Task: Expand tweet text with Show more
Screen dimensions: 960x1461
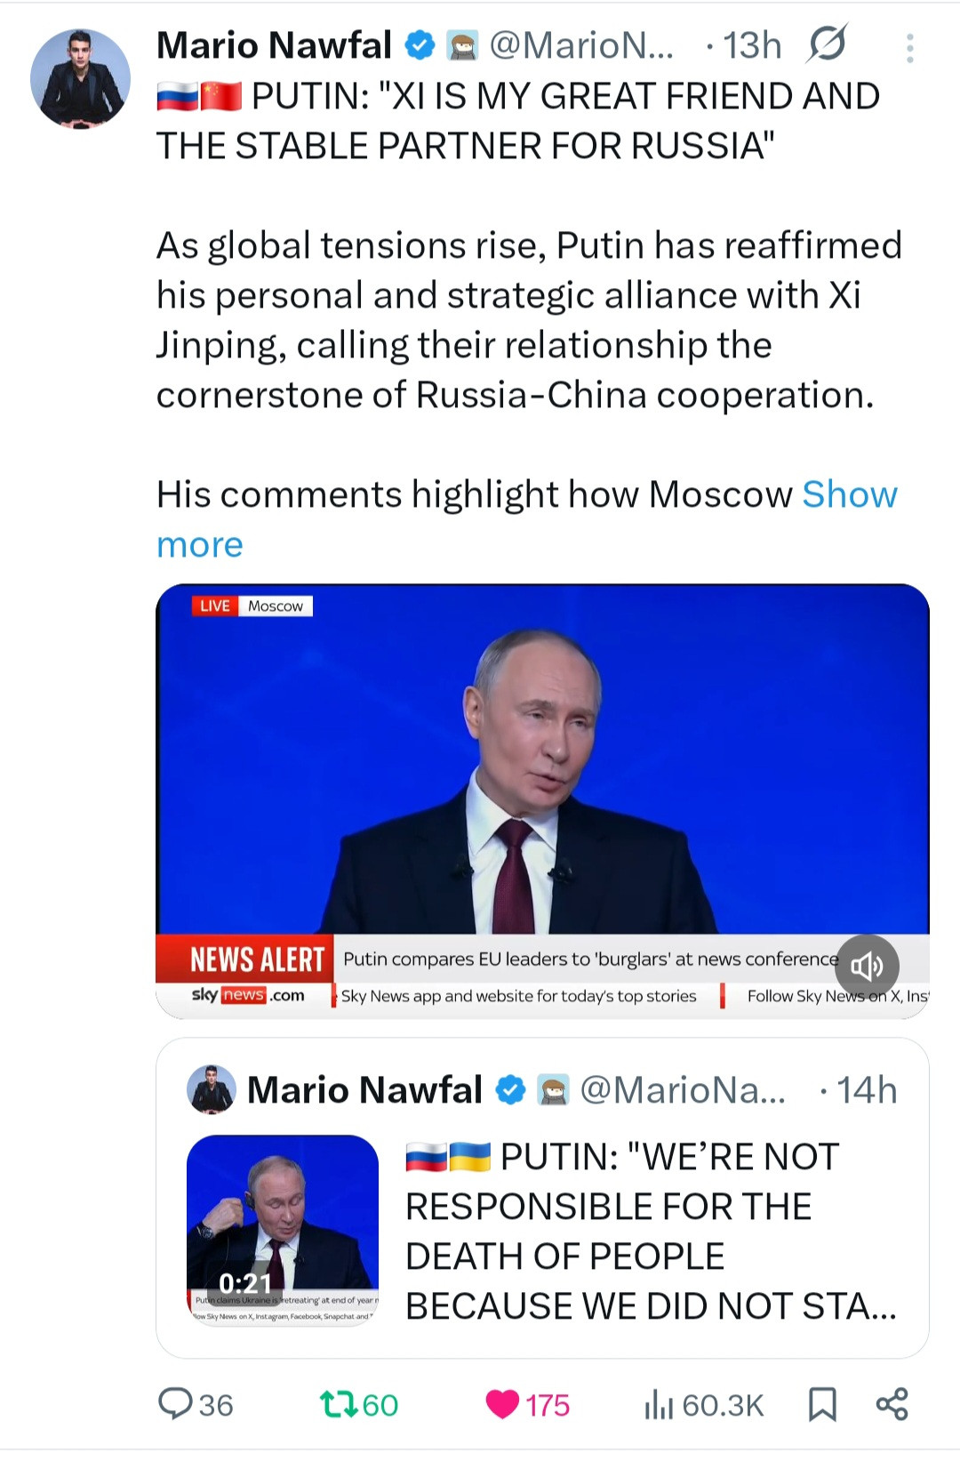Action: tap(849, 495)
